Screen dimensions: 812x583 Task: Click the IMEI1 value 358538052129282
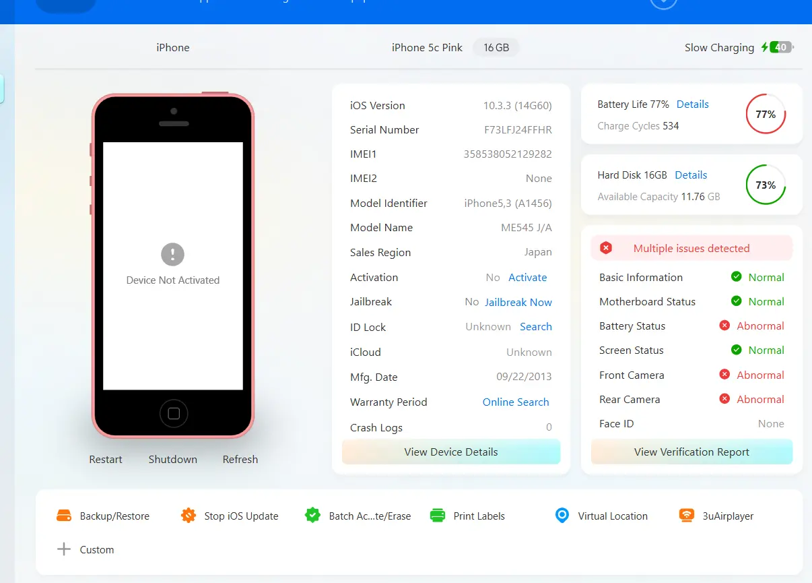pos(508,154)
